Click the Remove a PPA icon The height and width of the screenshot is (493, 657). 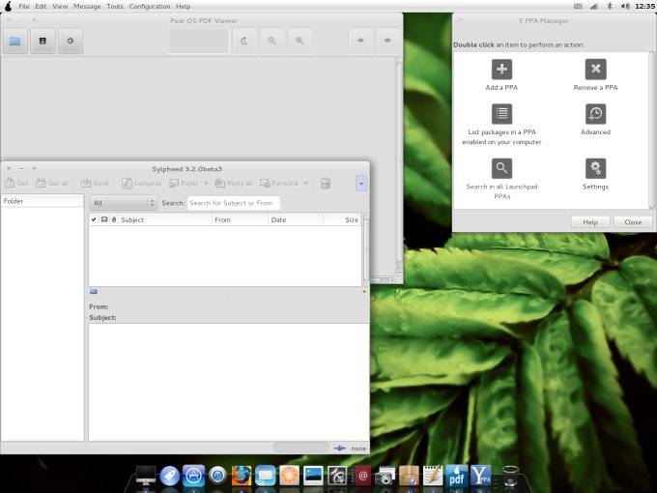pos(595,70)
